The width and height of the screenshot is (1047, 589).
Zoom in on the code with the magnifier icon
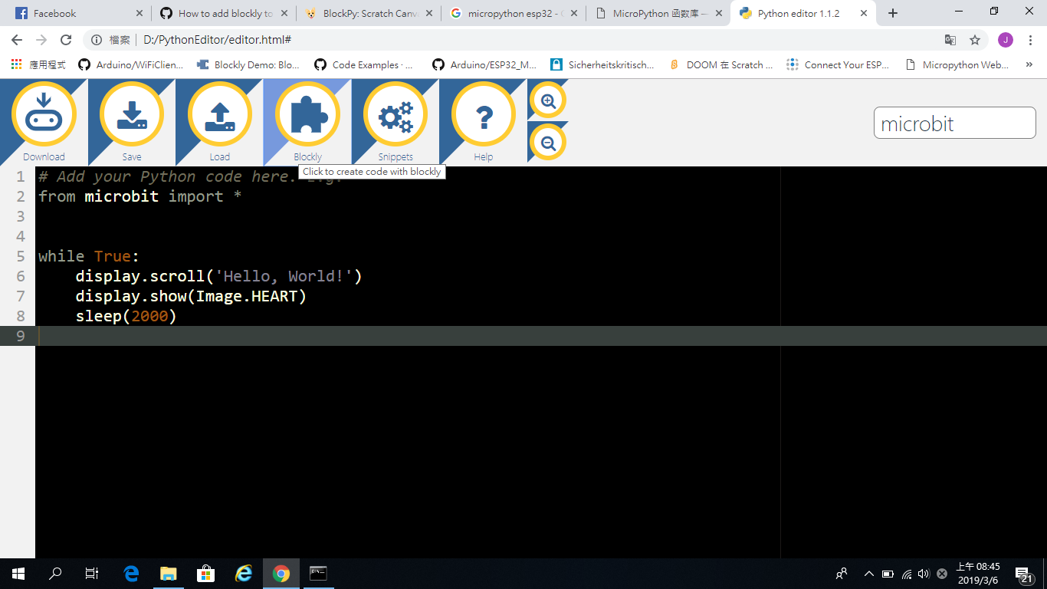547,100
